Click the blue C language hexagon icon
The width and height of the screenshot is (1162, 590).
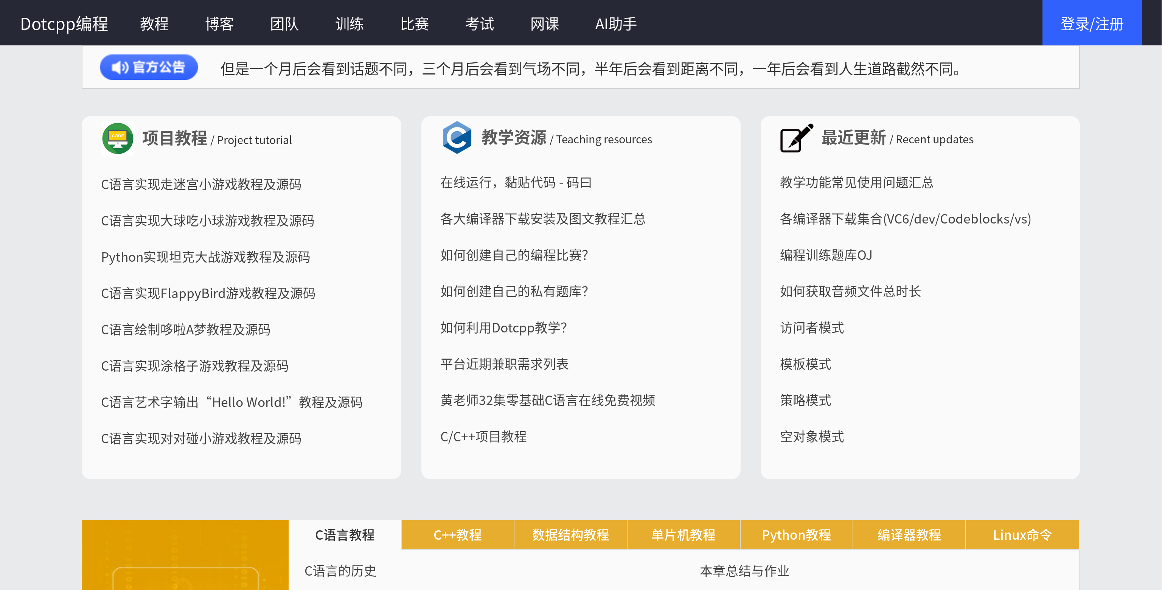pos(457,138)
